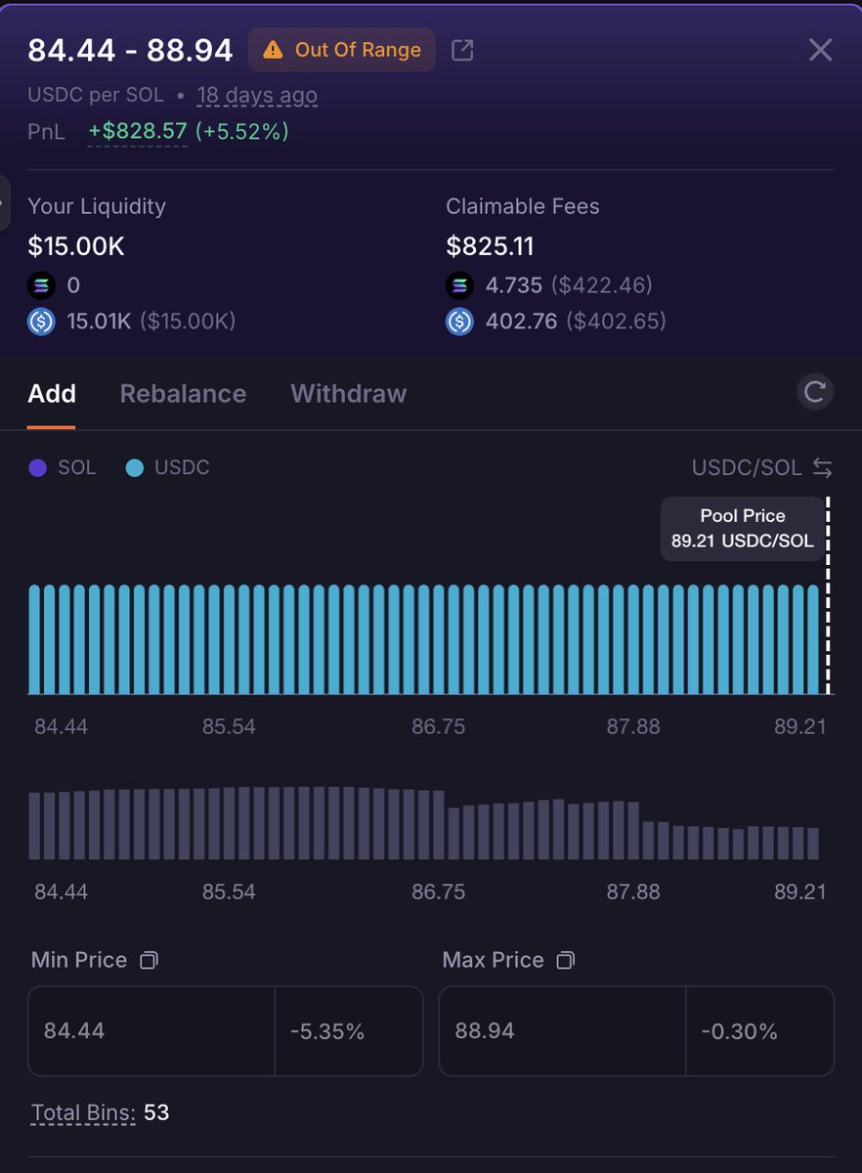
Task: Click the side panel collapse handle on left edge
Action: [x=4, y=204]
